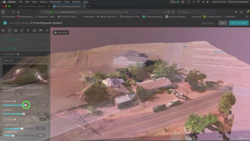The height and width of the screenshot is (141, 250).
Task: Open the Bookmarks menu
Action: pos(55,2)
